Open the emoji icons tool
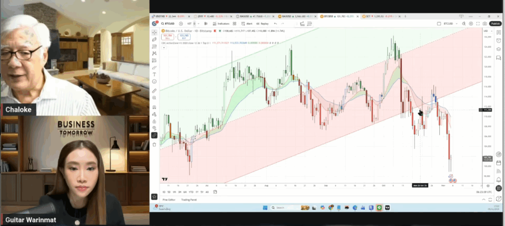505x226 pixels. tap(154, 81)
